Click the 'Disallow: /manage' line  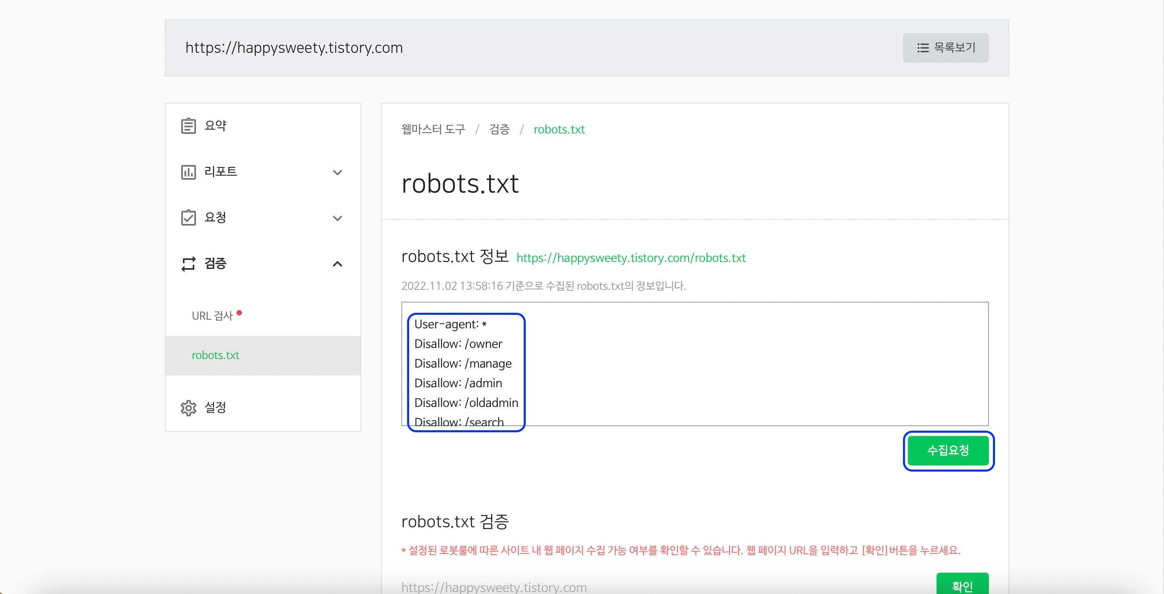click(463, 364)
